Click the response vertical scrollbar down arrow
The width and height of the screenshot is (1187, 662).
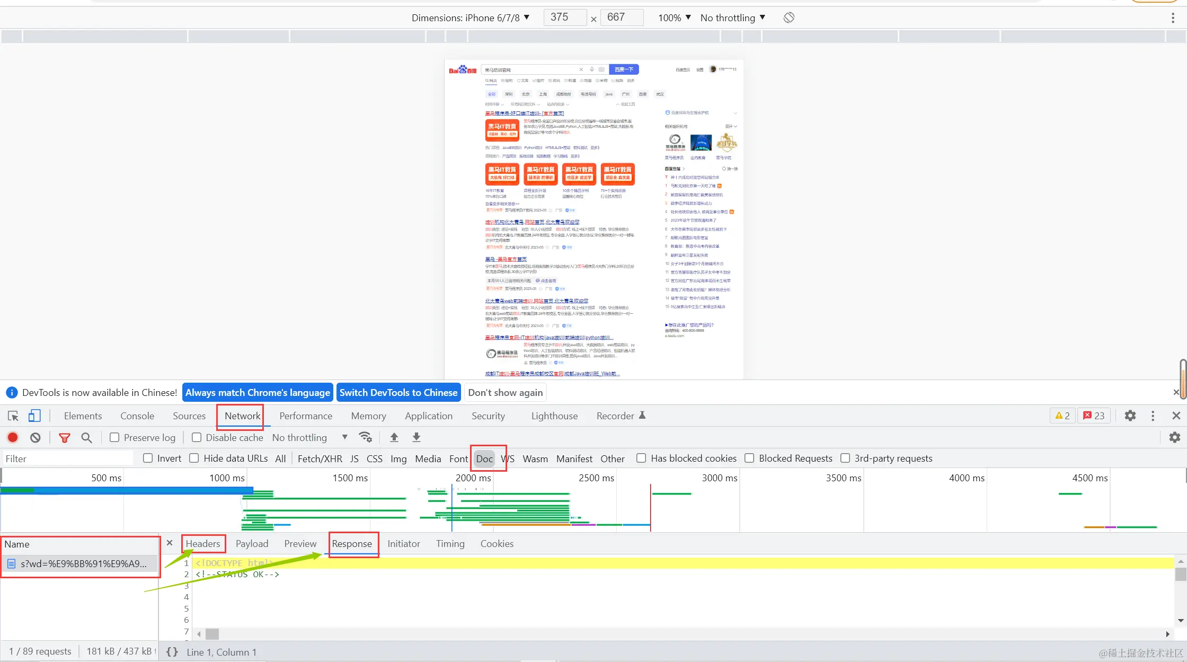pos(1181,621)
